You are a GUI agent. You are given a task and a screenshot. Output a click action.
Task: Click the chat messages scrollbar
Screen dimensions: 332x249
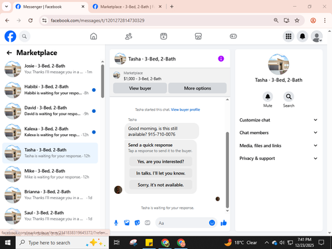(227, 170)
